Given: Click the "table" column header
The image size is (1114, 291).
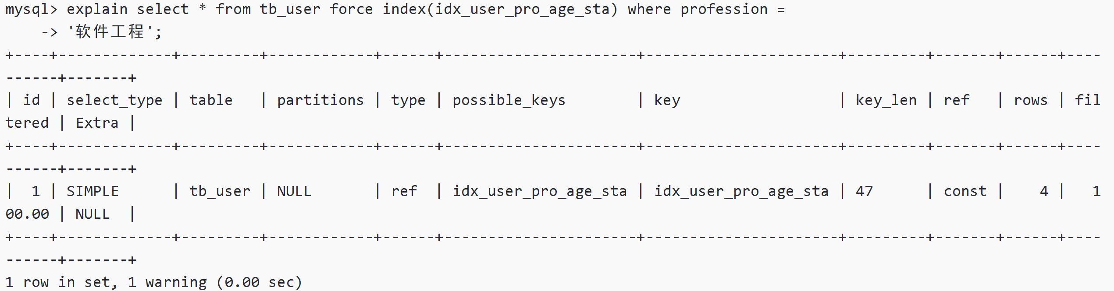Looking at the screenshot, I should click(x=211, y=100).
